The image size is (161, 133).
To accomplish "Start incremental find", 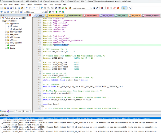I will coord(97,8).
